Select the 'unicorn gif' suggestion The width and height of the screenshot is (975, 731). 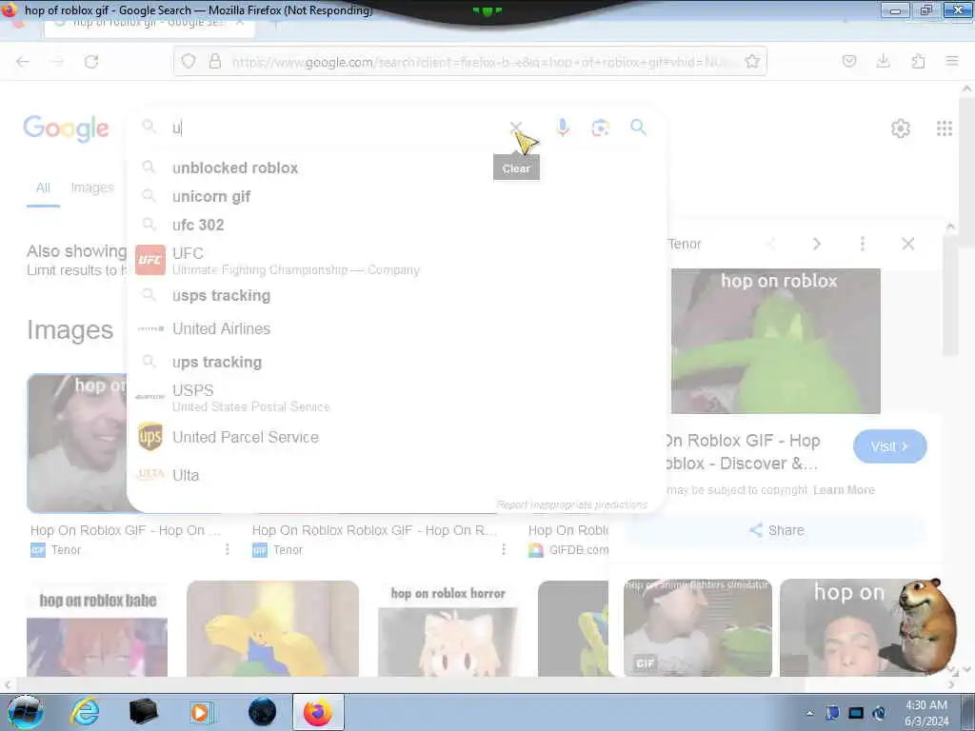[x=395, y=196]
